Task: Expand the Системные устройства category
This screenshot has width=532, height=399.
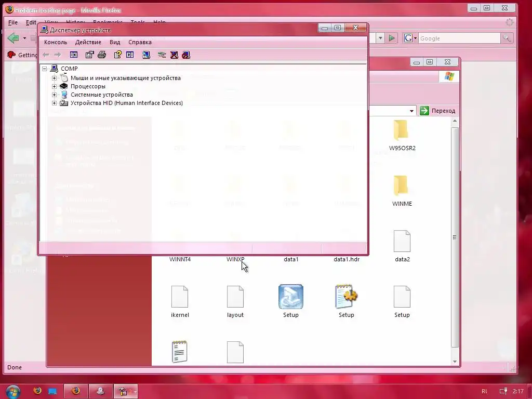Action: coord(54,95)
